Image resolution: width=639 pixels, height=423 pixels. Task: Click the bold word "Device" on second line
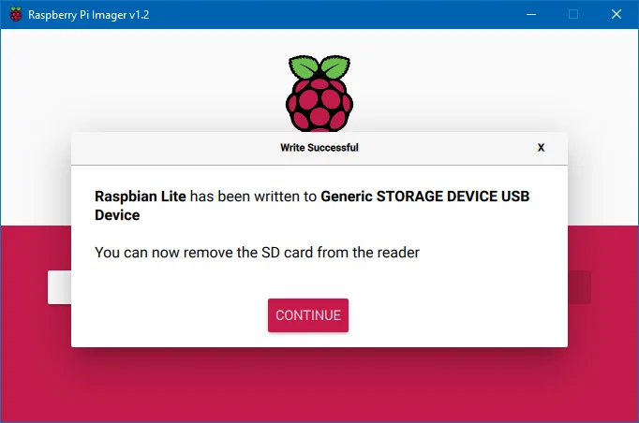(x=117, y=215)
